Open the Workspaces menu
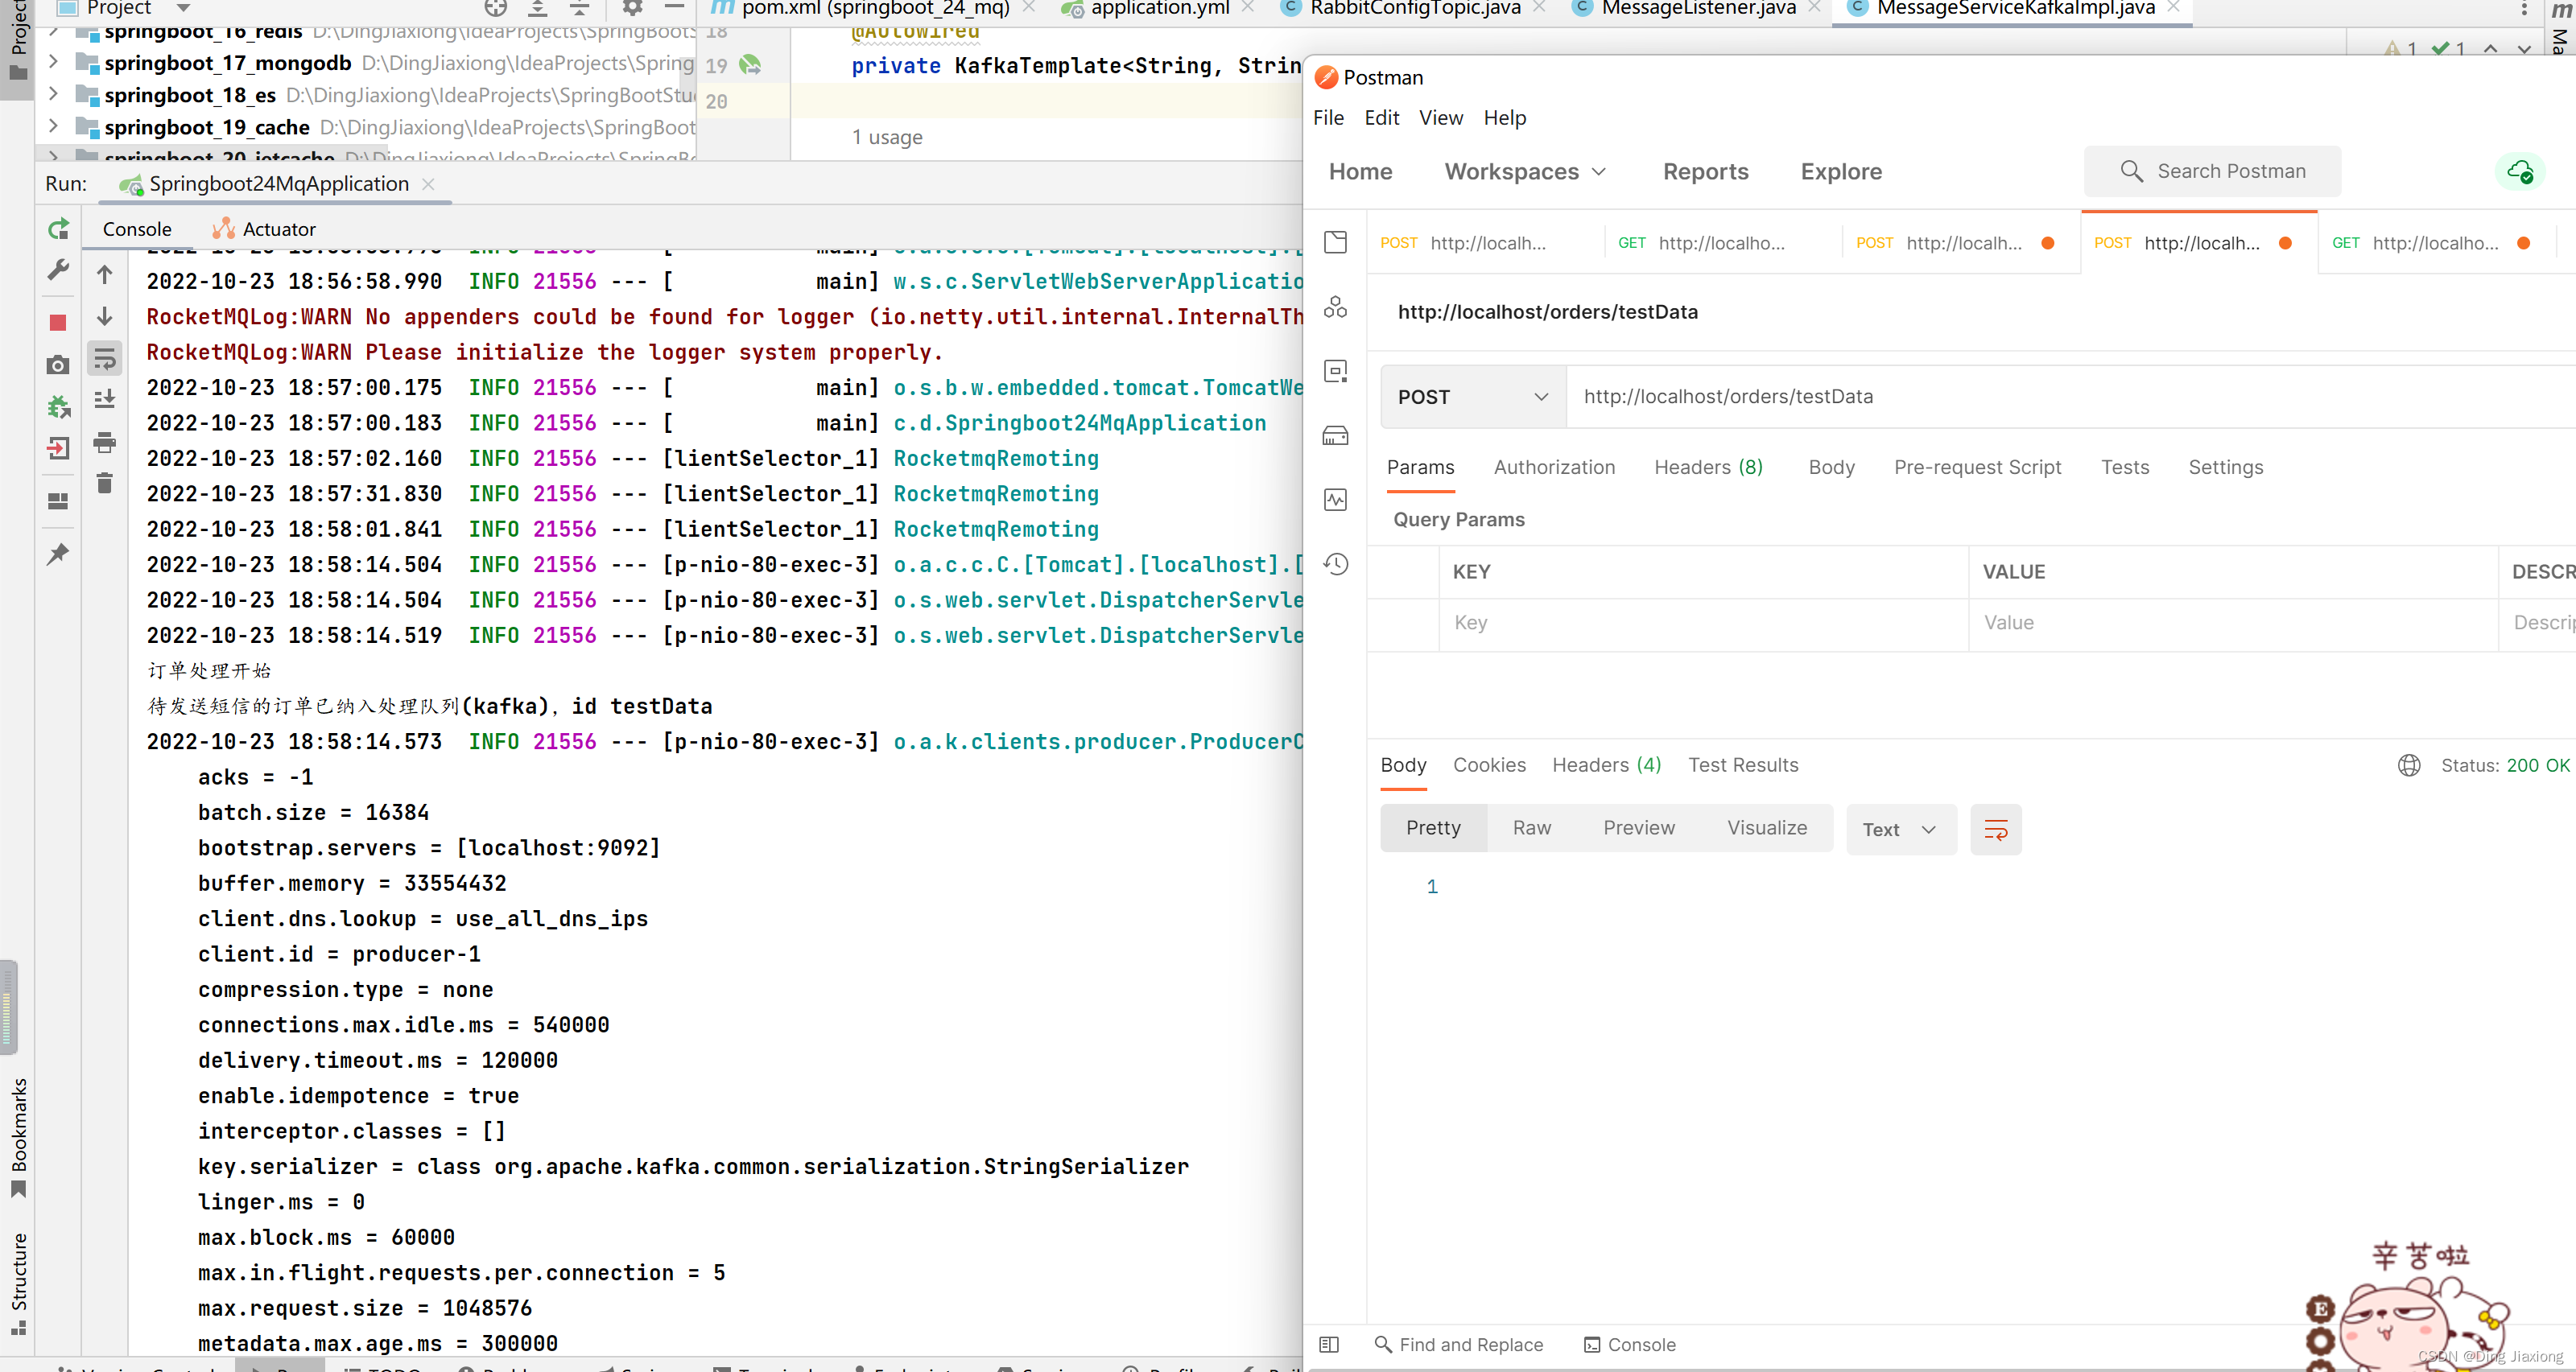2576x1372 pixels. pyautogui.click(x=1524, y=171)
